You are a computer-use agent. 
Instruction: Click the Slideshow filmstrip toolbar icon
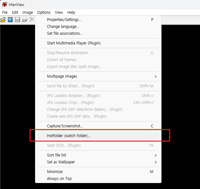click(x=10, y=20)
